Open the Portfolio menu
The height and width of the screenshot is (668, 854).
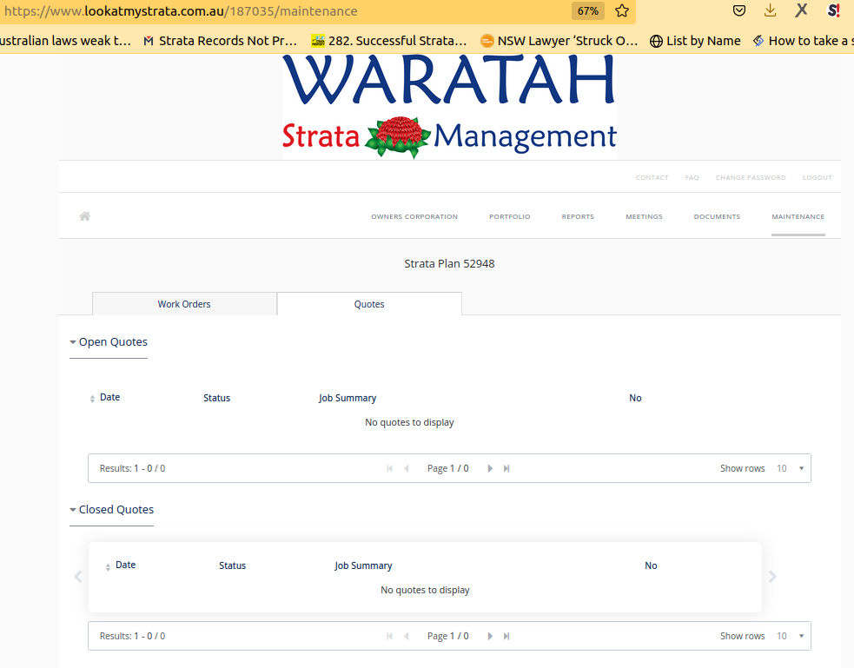[510, 216]
